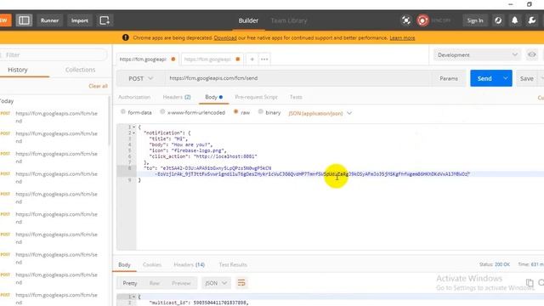The width and height of the screenshot is (544, 306).
Task: Switch response view to Preview
Action: coord(181,283)
